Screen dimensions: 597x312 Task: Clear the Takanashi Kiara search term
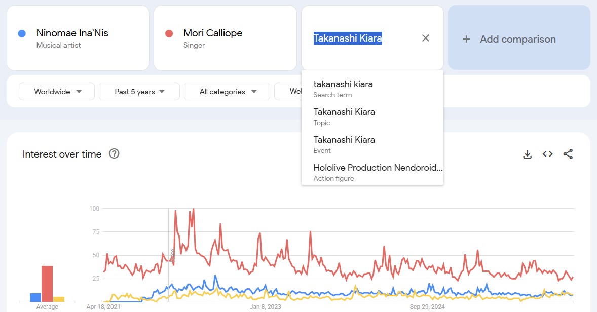pyautogui.click(x=426, y=38)
